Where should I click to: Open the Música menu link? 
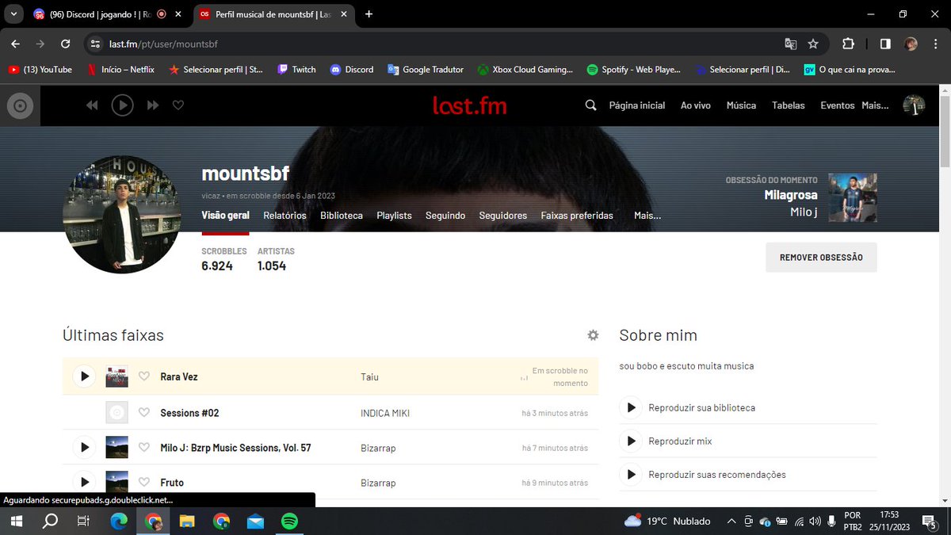point(741,105)
